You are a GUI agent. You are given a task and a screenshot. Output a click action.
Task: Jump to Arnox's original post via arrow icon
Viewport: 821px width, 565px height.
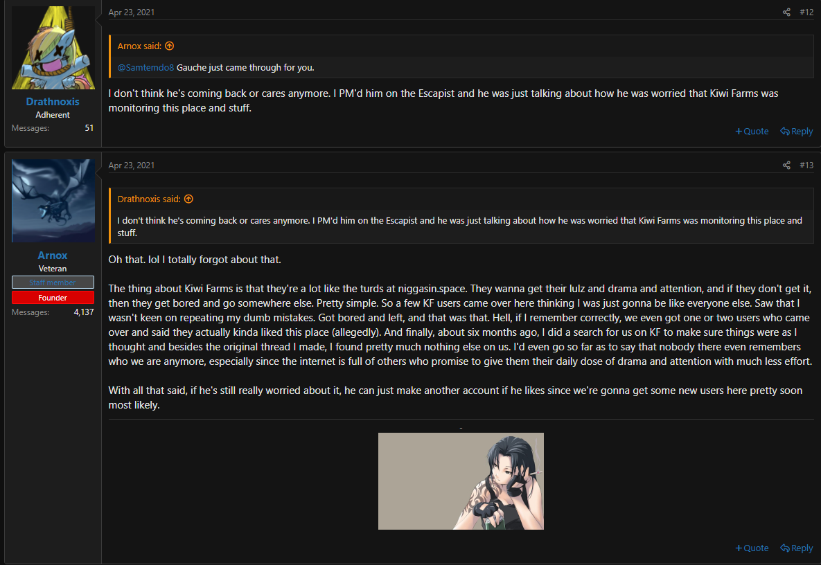tap(169, 46)
